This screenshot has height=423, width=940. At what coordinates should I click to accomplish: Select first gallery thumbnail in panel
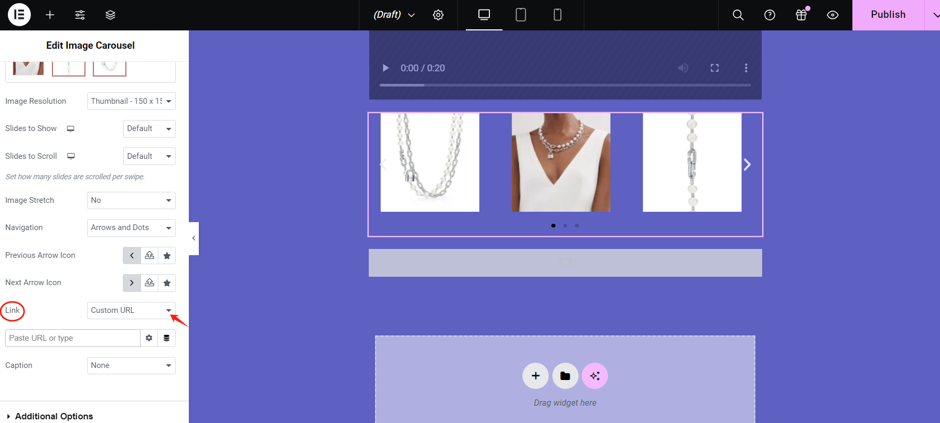tap(28, 69)
